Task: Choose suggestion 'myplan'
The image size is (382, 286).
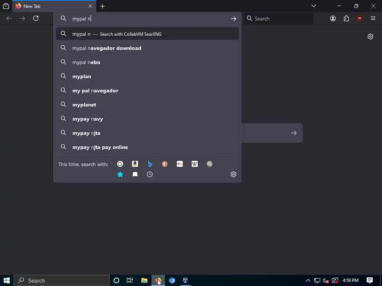Action: coord(147,76)
